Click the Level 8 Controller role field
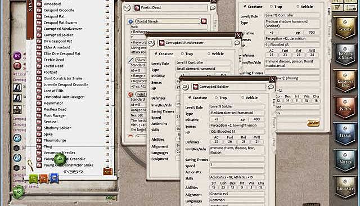 tap(203, 62)
